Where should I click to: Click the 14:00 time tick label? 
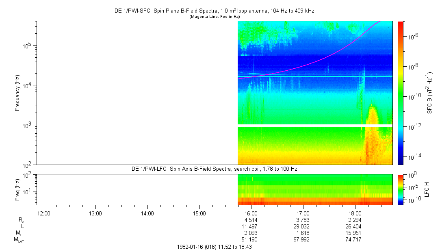tap(147, 213)
